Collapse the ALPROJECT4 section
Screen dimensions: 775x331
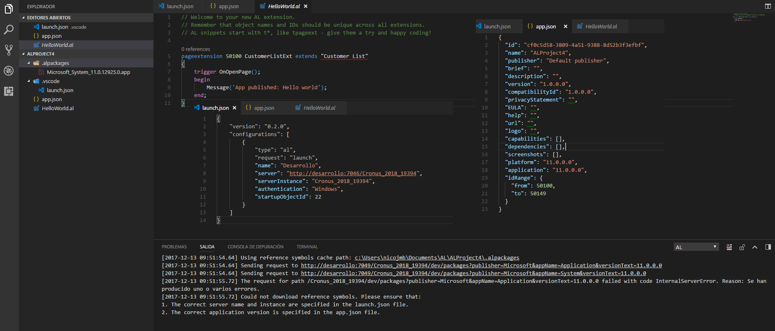pos(86,54)
